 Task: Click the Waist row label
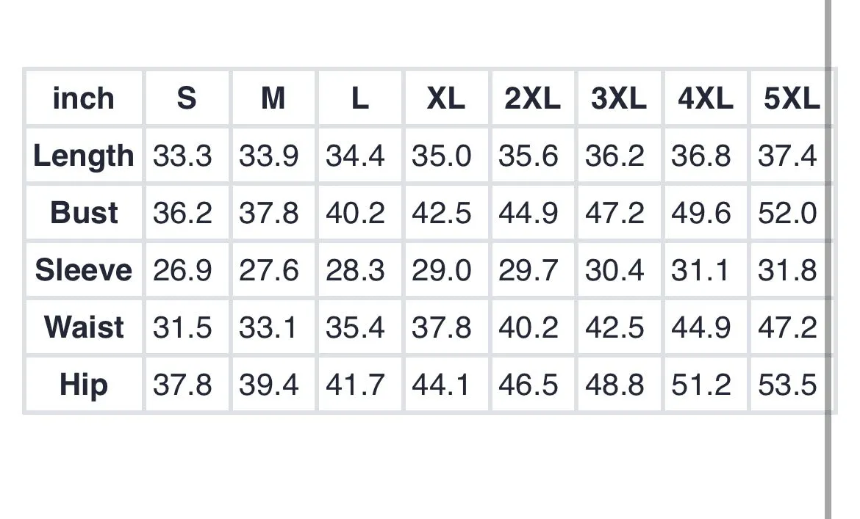[x=84, y=327]
